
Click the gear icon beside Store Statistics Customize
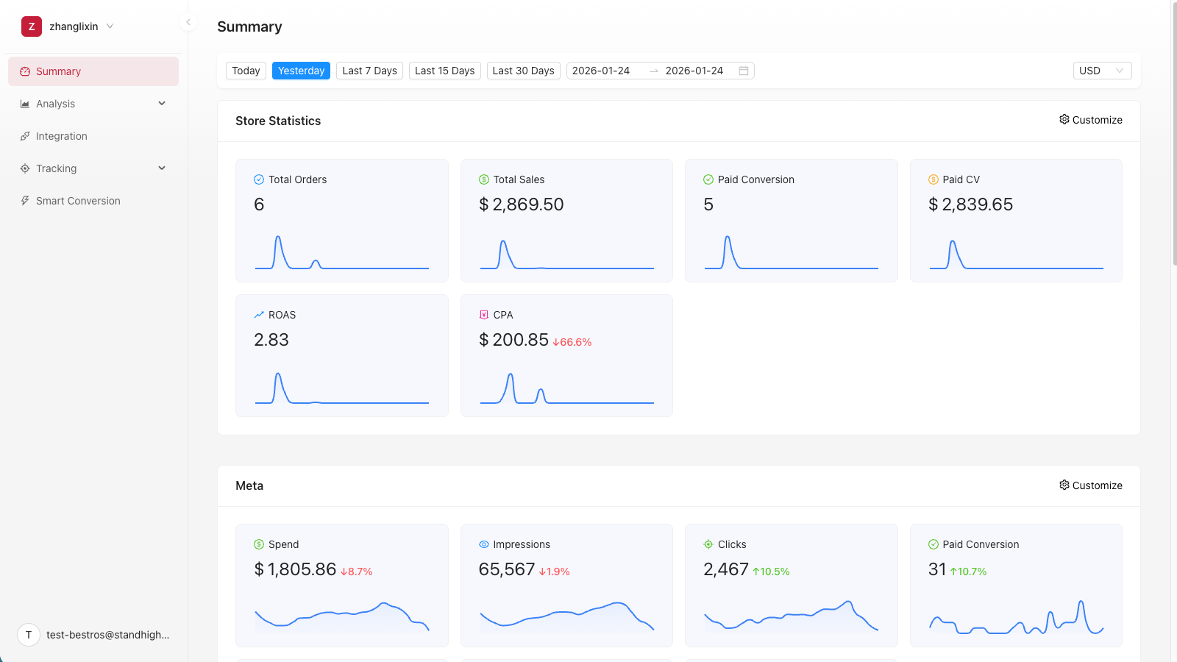tap(1064, 119)
